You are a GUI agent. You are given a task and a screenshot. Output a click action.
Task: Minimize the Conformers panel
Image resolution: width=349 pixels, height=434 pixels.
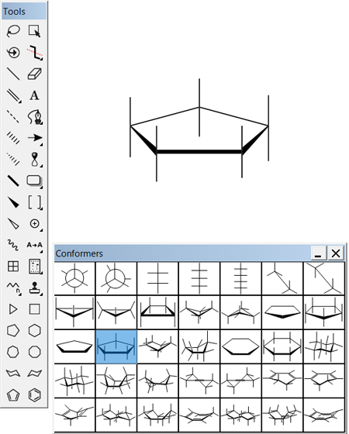[x=319, y=253]
